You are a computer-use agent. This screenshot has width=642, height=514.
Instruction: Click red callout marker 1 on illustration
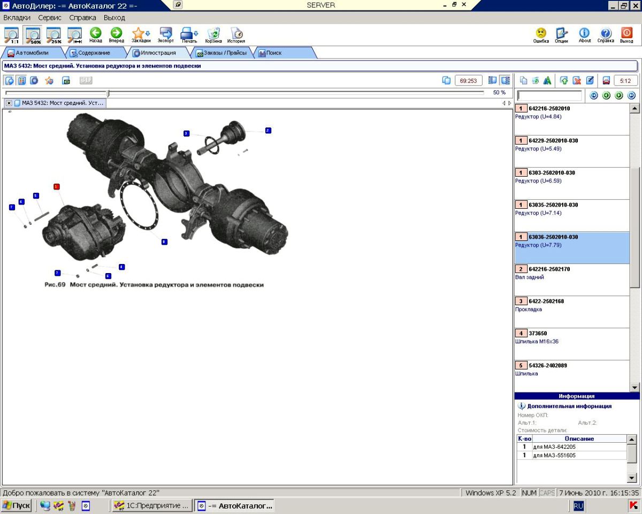[57, 186]
